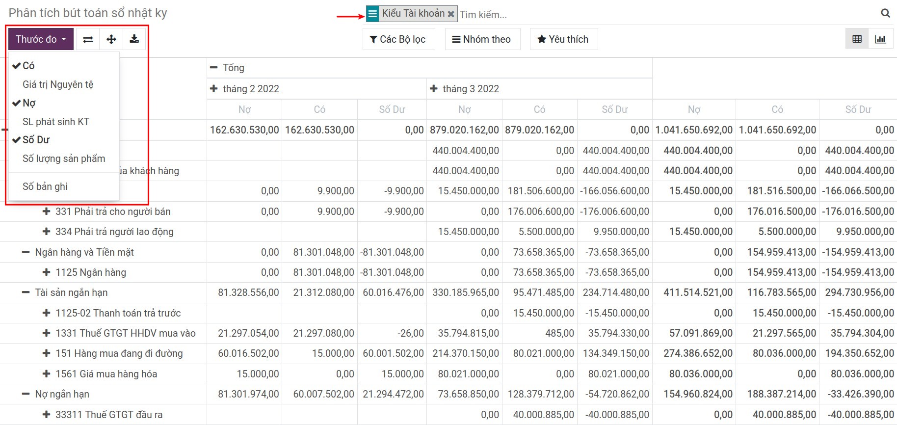897x425 pixels.
Task: Open the Các Bộ lọc filters
Action: [398, 39]
